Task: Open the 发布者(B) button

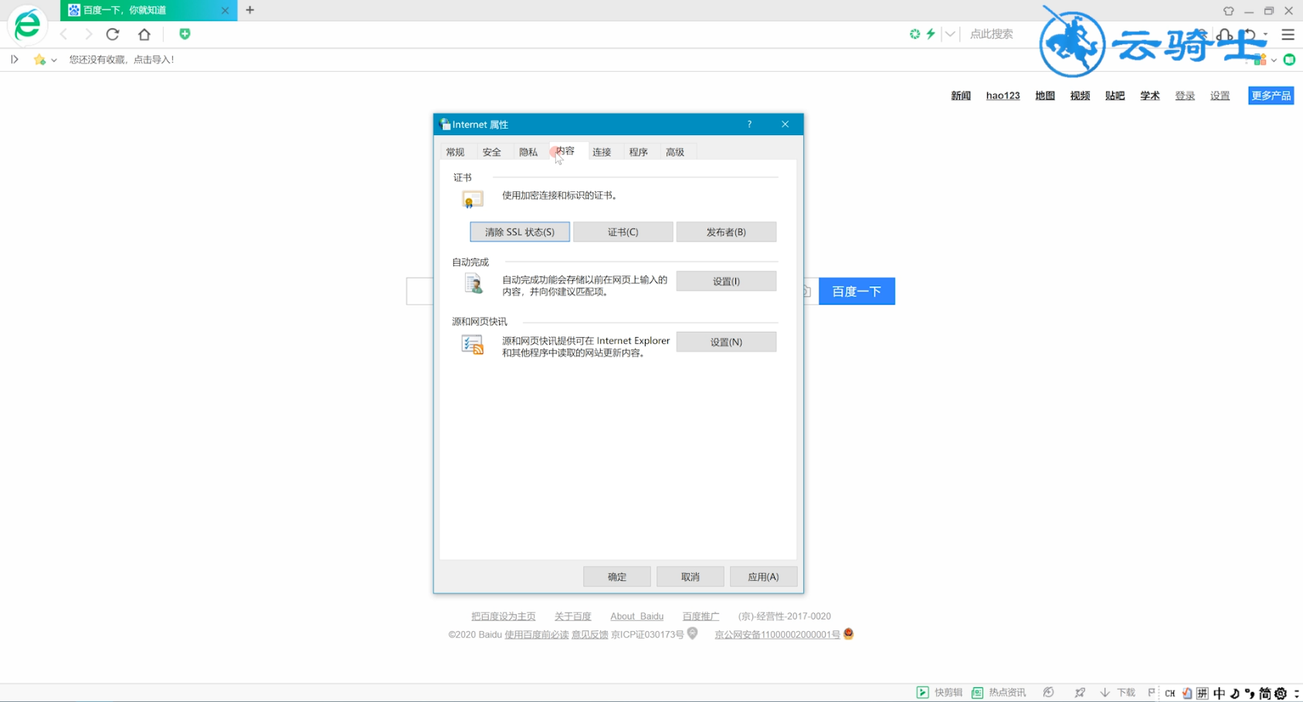Action: coord(726,231)
